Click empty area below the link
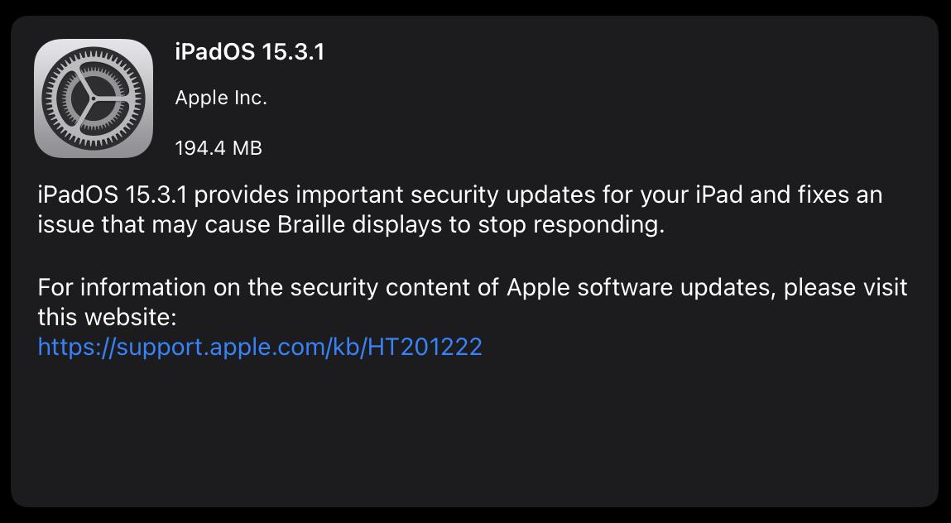The image size is (951, 523). click(474, 430)
